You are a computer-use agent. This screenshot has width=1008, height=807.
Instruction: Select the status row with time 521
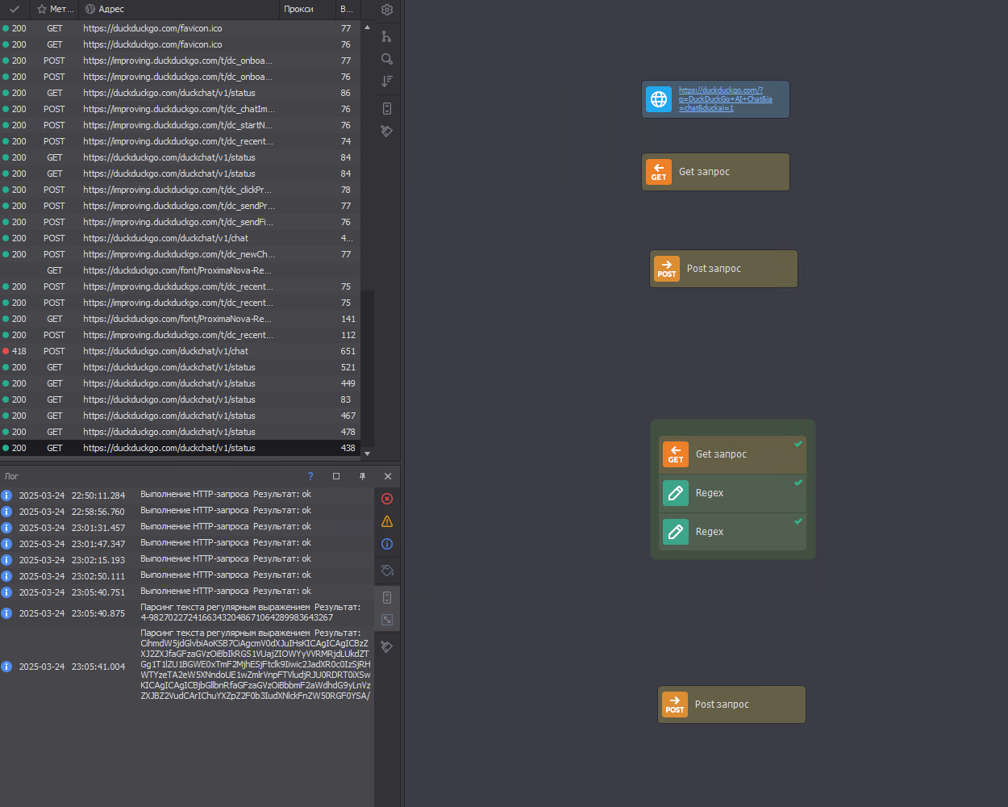[180, 367]
